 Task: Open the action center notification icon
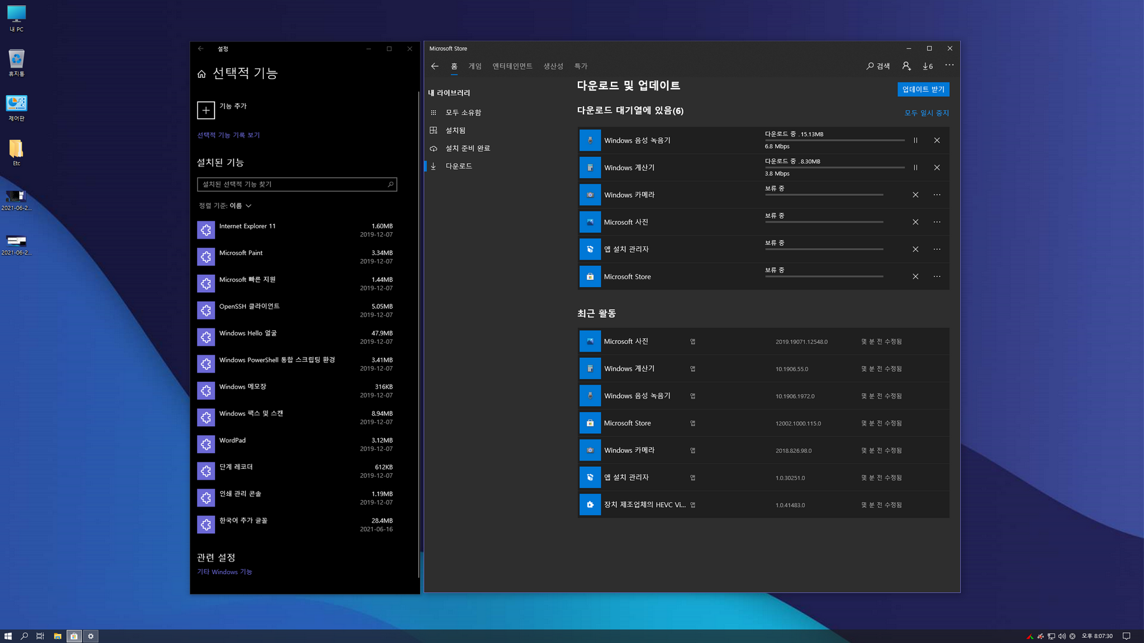[x=1127, y=636]
